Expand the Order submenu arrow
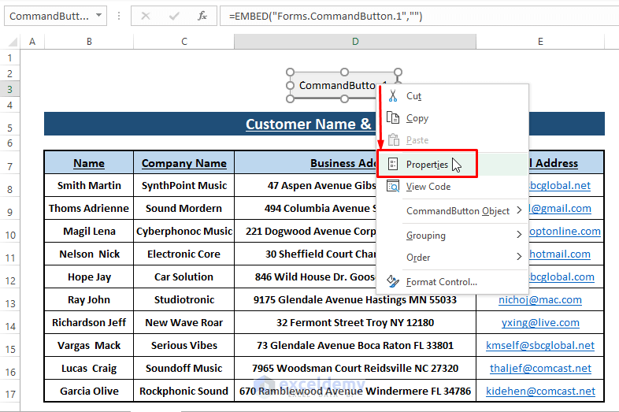 (x=519, y=257)
